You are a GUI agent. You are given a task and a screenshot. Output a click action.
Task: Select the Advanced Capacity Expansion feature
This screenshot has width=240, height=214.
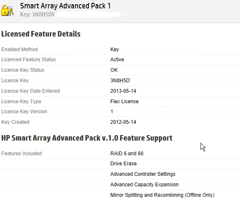[144, 185]
